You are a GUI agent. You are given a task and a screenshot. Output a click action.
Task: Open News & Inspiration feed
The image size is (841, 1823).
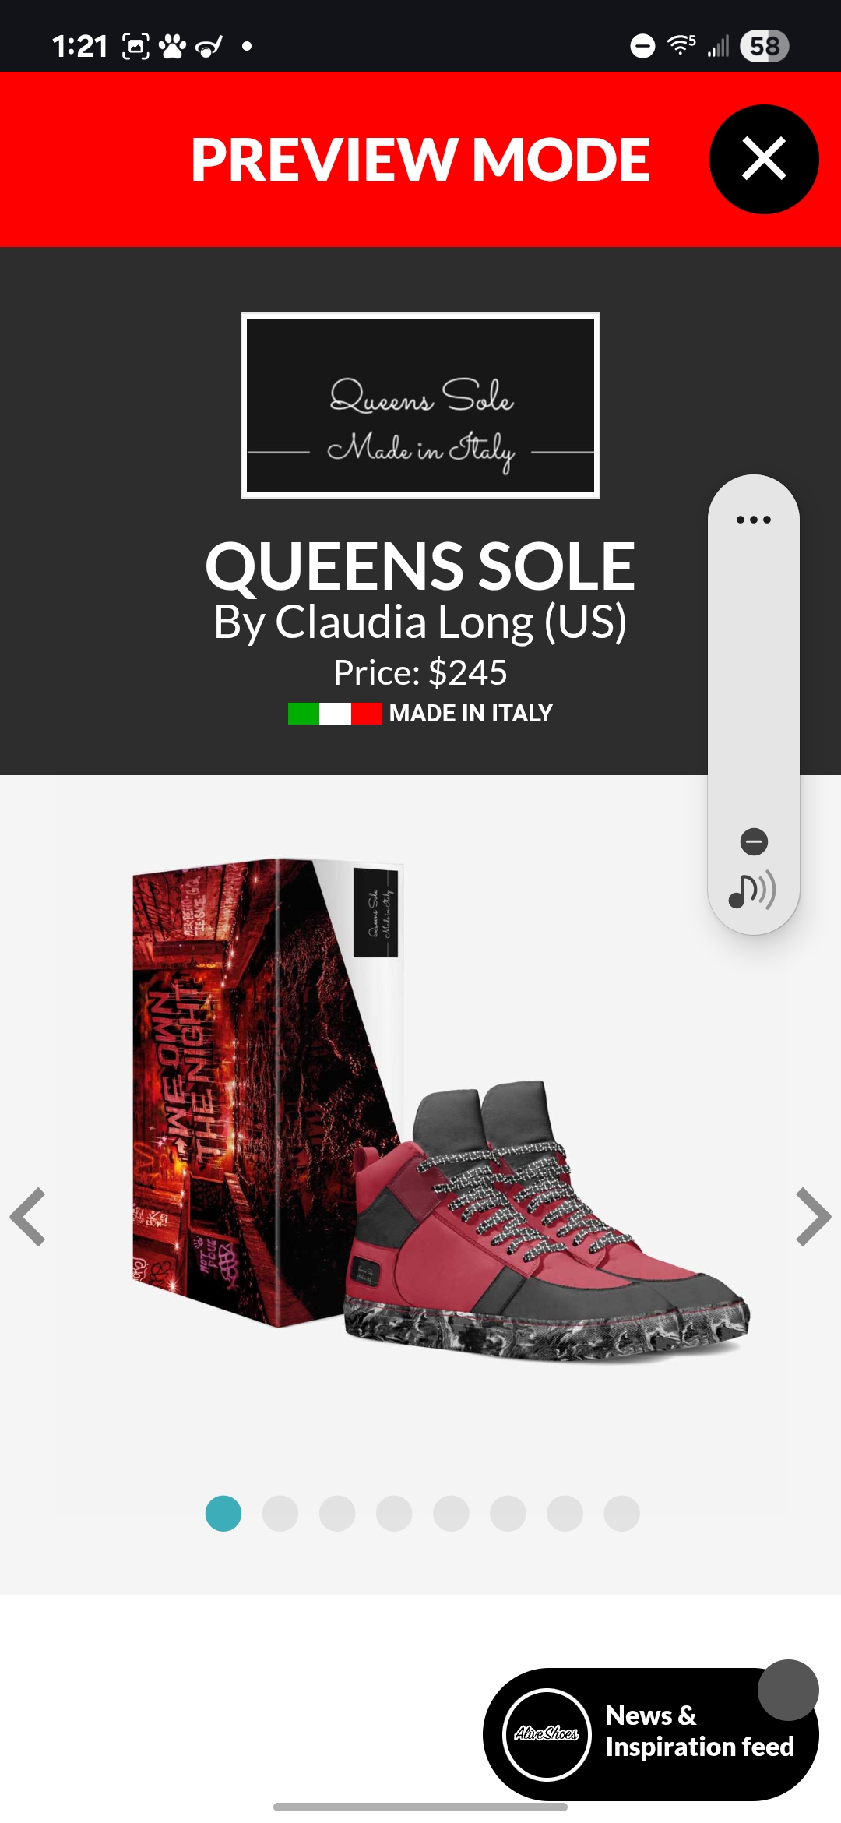699,1731
